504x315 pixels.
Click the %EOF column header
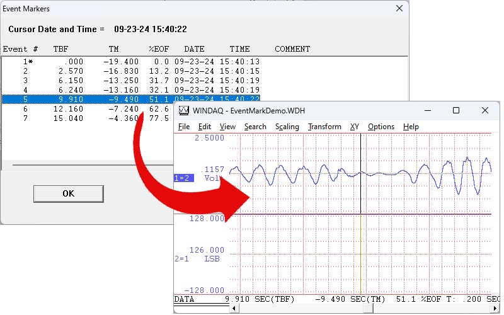159,49
